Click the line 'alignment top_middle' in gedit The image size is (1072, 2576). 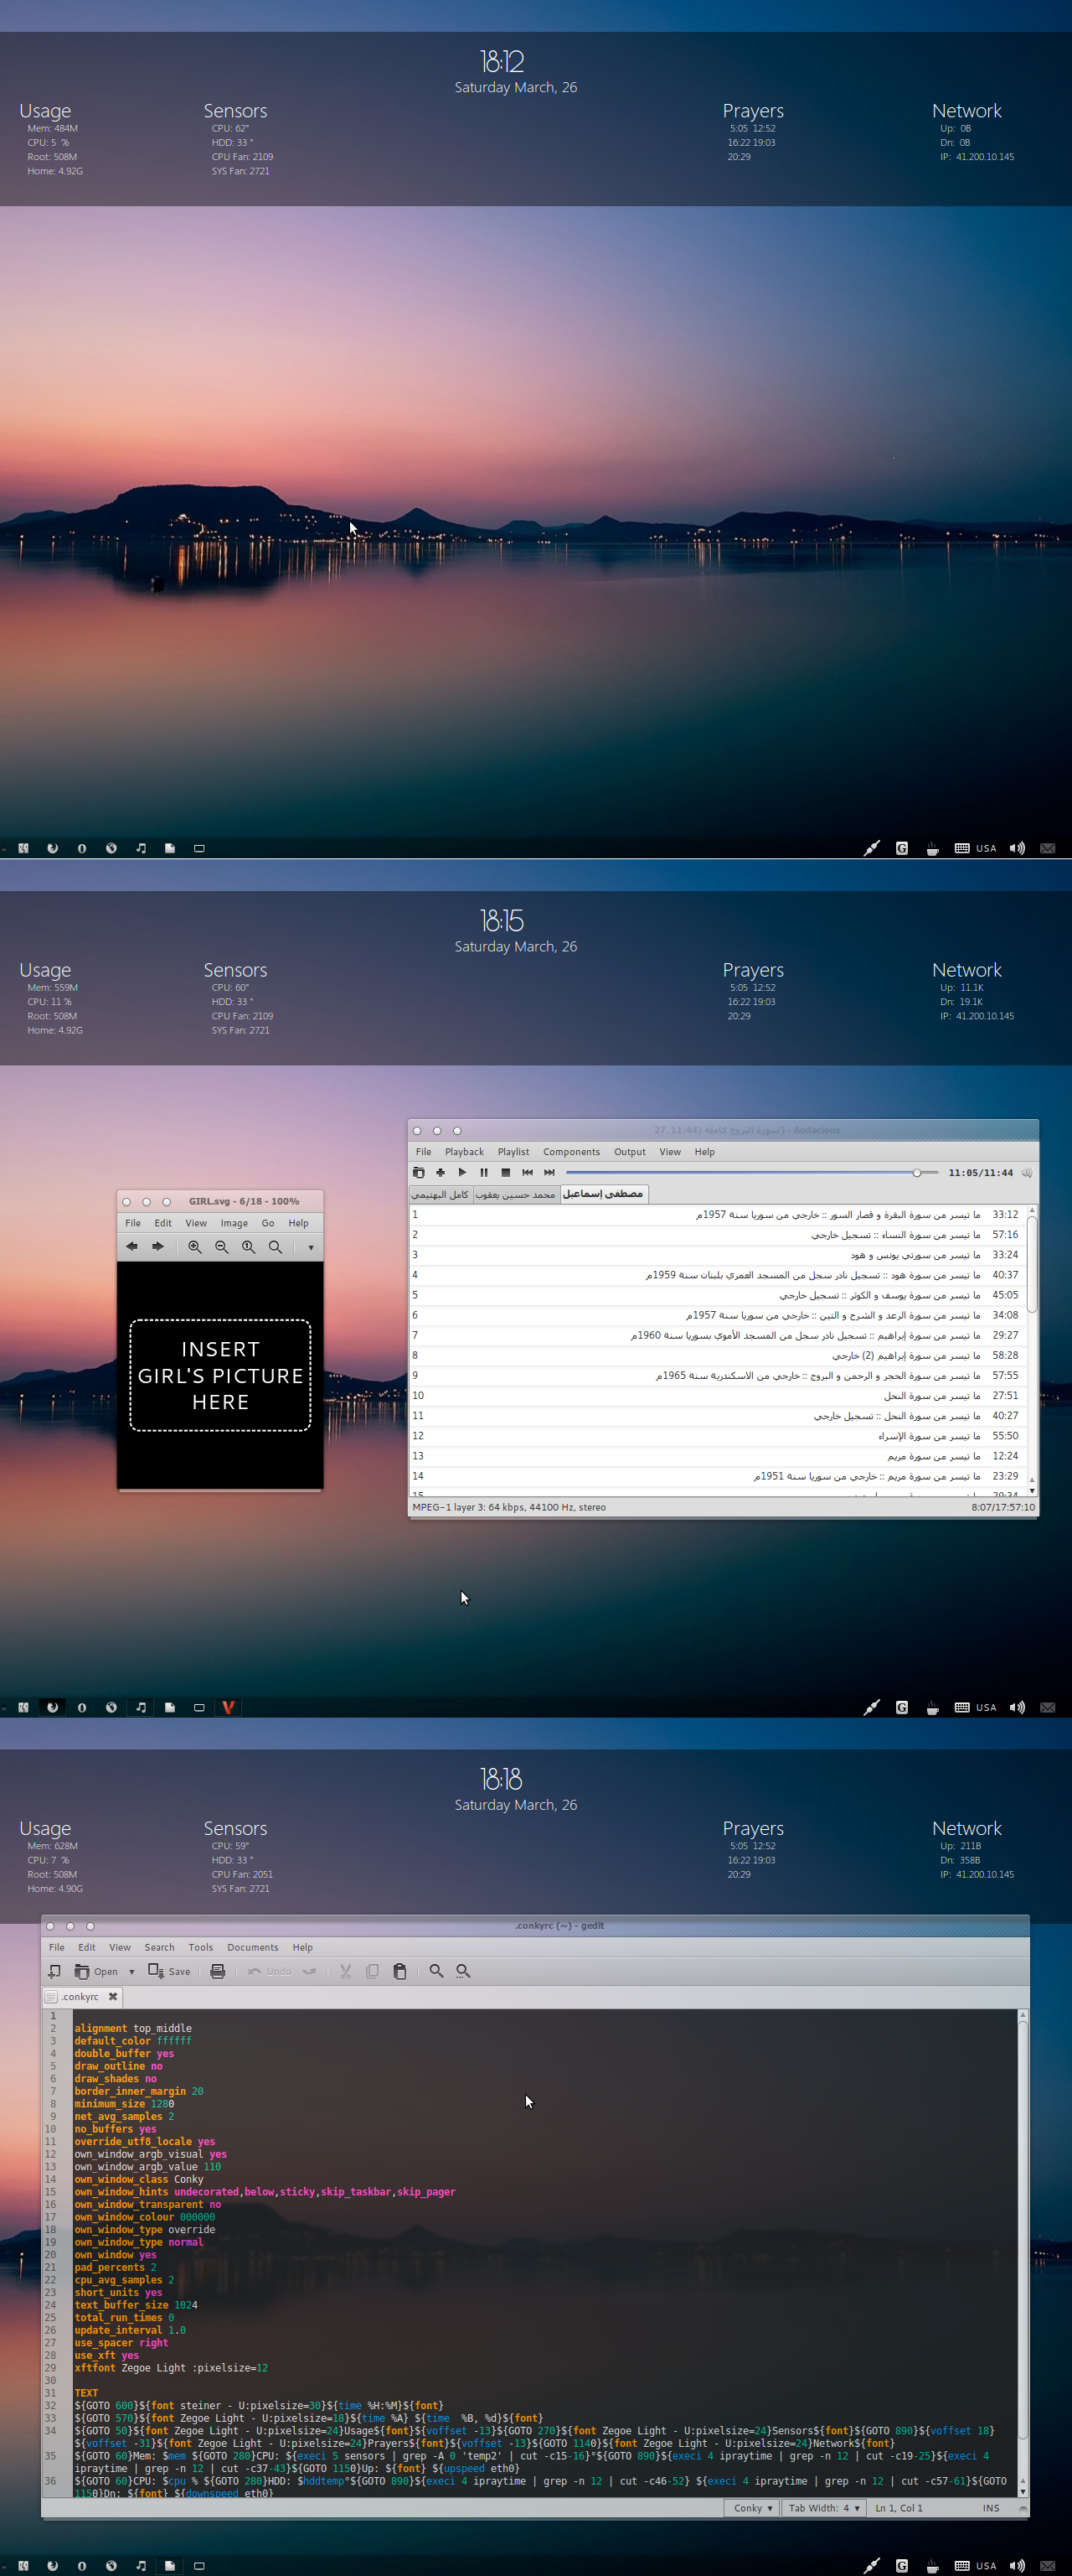coord(133,2028)
